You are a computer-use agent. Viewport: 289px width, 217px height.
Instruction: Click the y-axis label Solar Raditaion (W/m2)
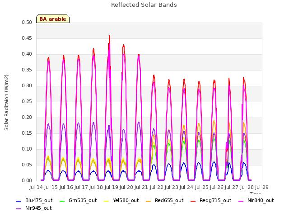coord(6,103)
